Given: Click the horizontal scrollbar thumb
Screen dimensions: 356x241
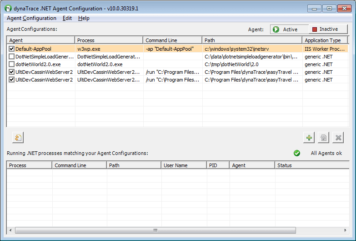Looking at the screenshot, I should point(155,231).
